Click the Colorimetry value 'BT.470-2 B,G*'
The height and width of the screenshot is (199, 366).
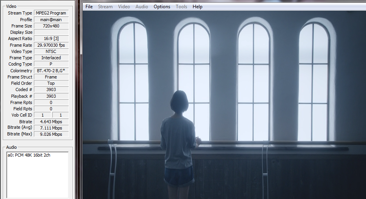point(51,70)
